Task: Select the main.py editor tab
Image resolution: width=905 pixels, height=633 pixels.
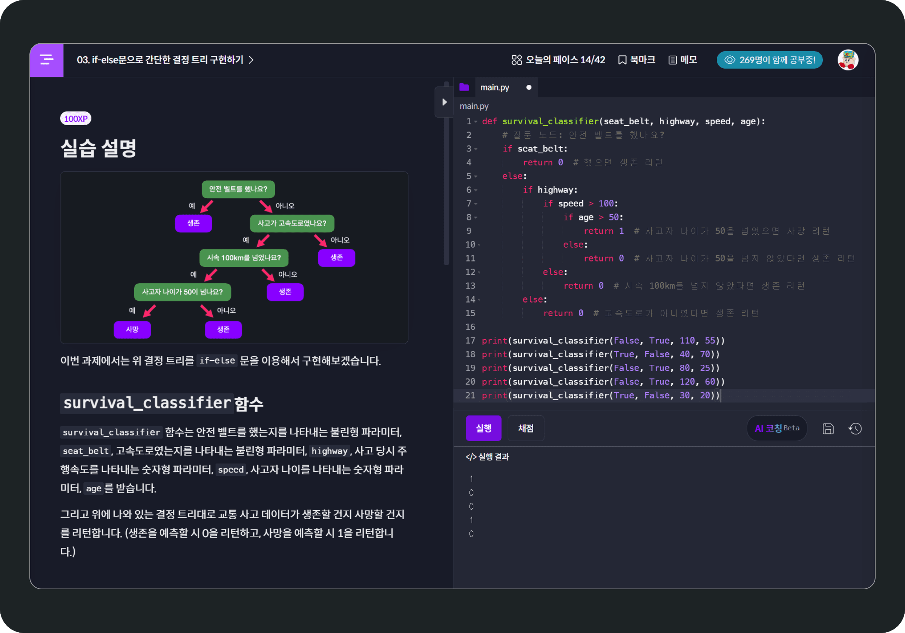Action: [x=494, y=87]
